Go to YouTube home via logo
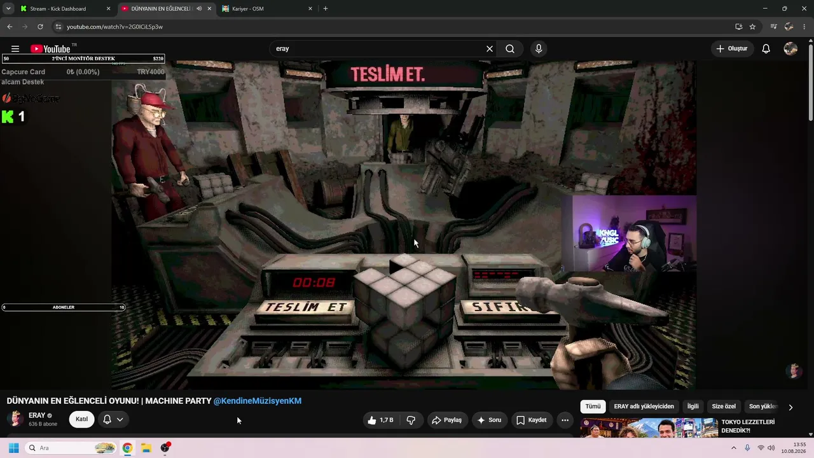The height and width of the screenshot is (458, 814). tap(50, 49)
